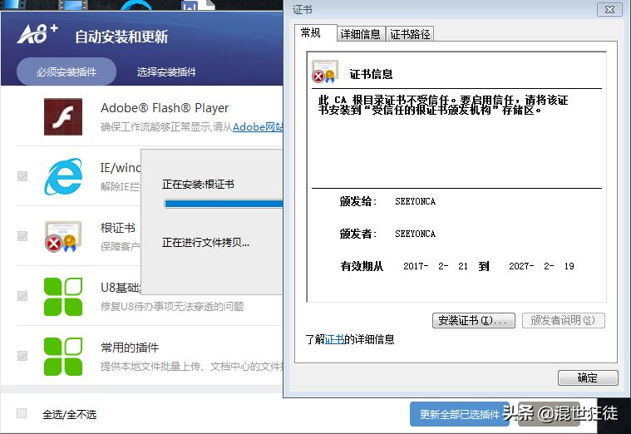Click the 证书信息 heading
This screenshot has width=631, height=434.
pos(371,74)
